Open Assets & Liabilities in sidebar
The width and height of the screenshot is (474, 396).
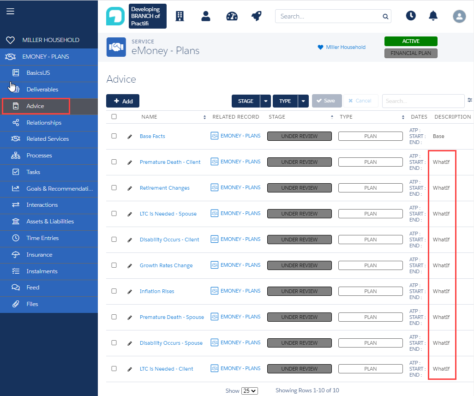click(x=49, y=221)
